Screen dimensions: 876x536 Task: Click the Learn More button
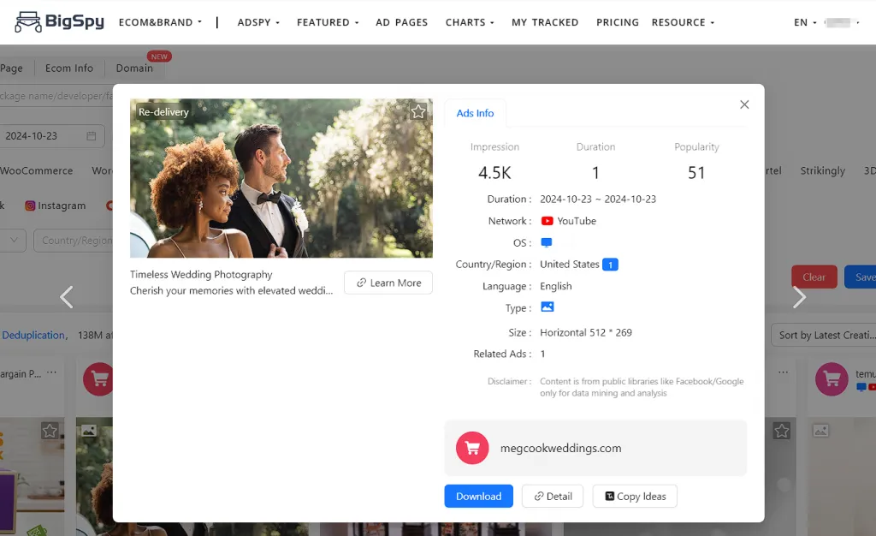(x=388, y=283)
